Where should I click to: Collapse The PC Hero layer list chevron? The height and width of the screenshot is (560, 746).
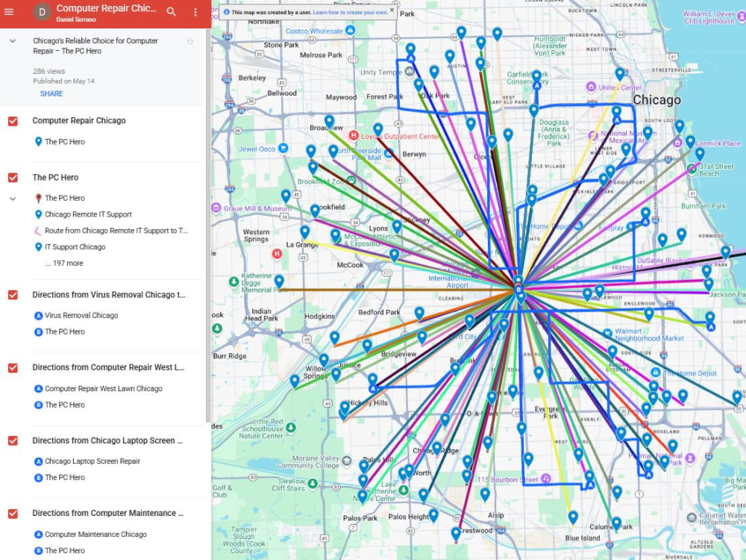click(13, 199)
